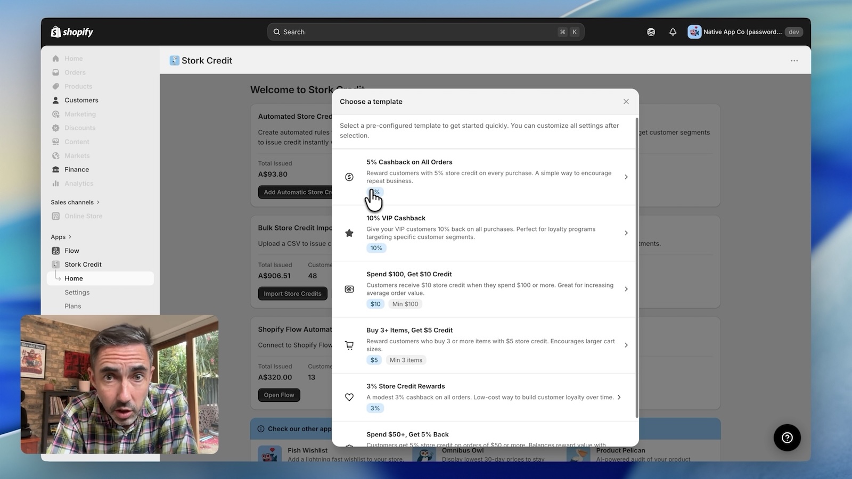Click the Open Flow button
852x479 pixels.
pos(279,395)
